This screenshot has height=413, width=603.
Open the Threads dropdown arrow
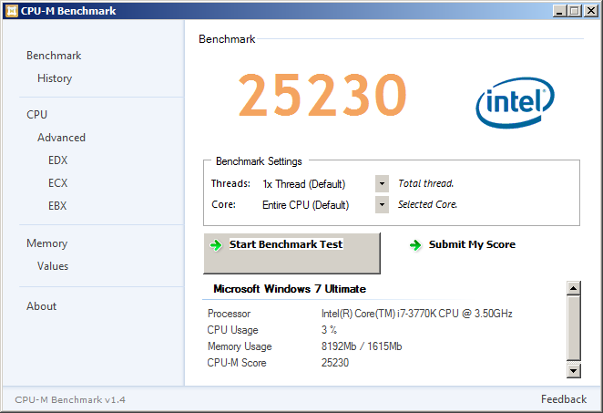(382, 183)
